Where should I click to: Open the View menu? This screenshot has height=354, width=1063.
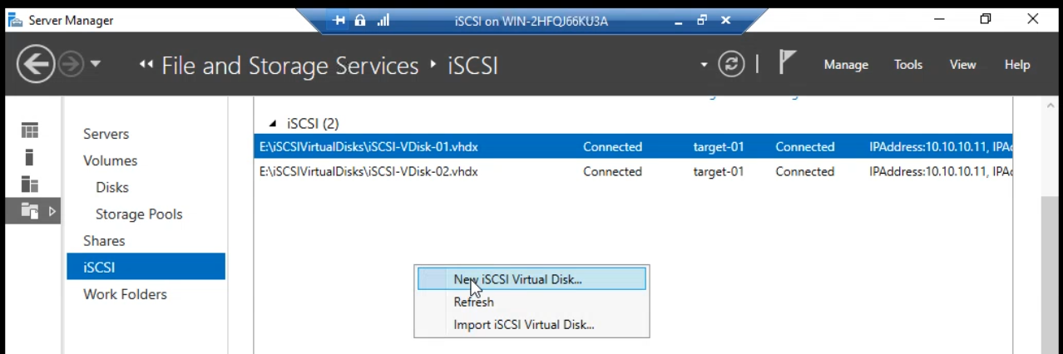[x=962, y=65]
